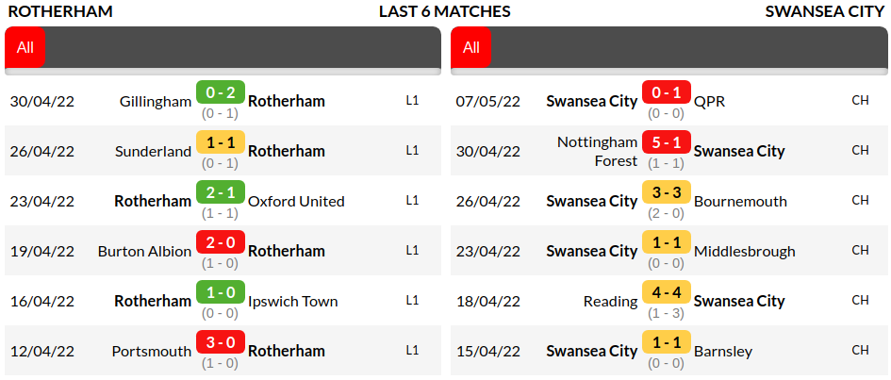Click the 2 - 1 Rotherham vs Oxford United score

click(x=221, y=192)
